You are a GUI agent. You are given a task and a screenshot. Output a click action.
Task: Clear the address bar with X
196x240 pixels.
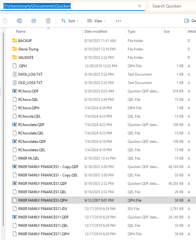point(139,6)
